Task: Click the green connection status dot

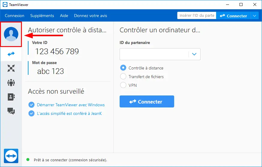Action: click(x=28, y=160)
